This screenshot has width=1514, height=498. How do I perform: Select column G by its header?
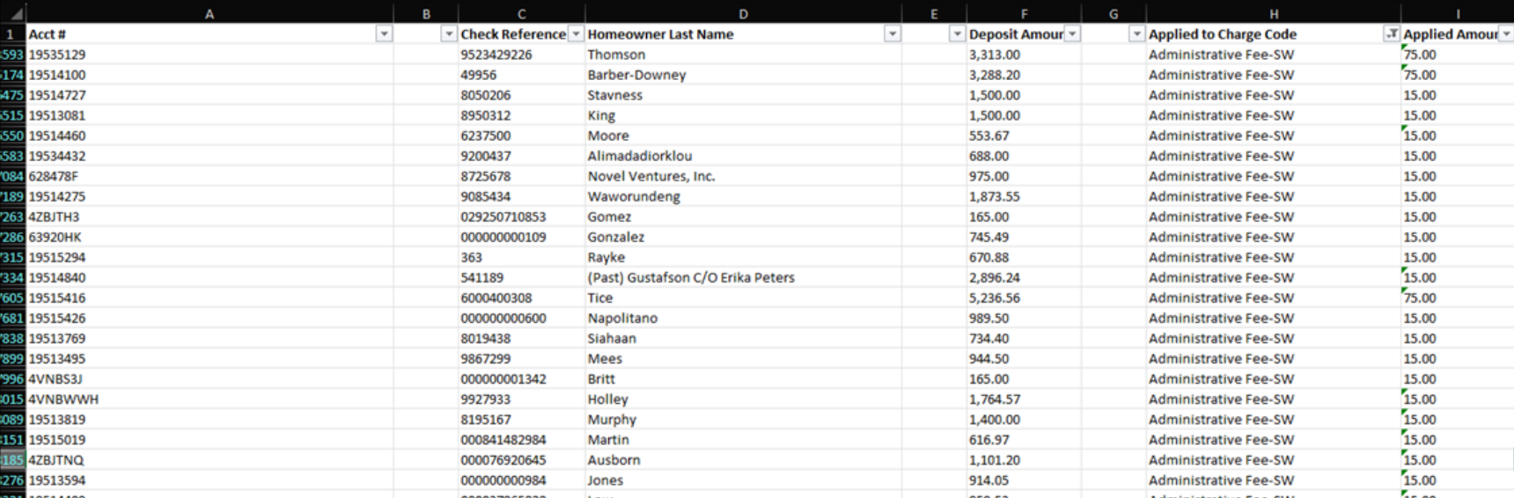pyautogui.click(x=1113, y=14)
